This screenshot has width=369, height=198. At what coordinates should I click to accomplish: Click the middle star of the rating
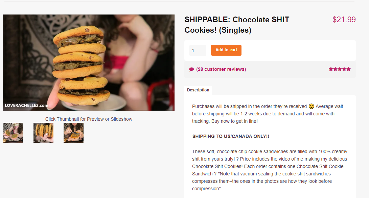(340, 69)
